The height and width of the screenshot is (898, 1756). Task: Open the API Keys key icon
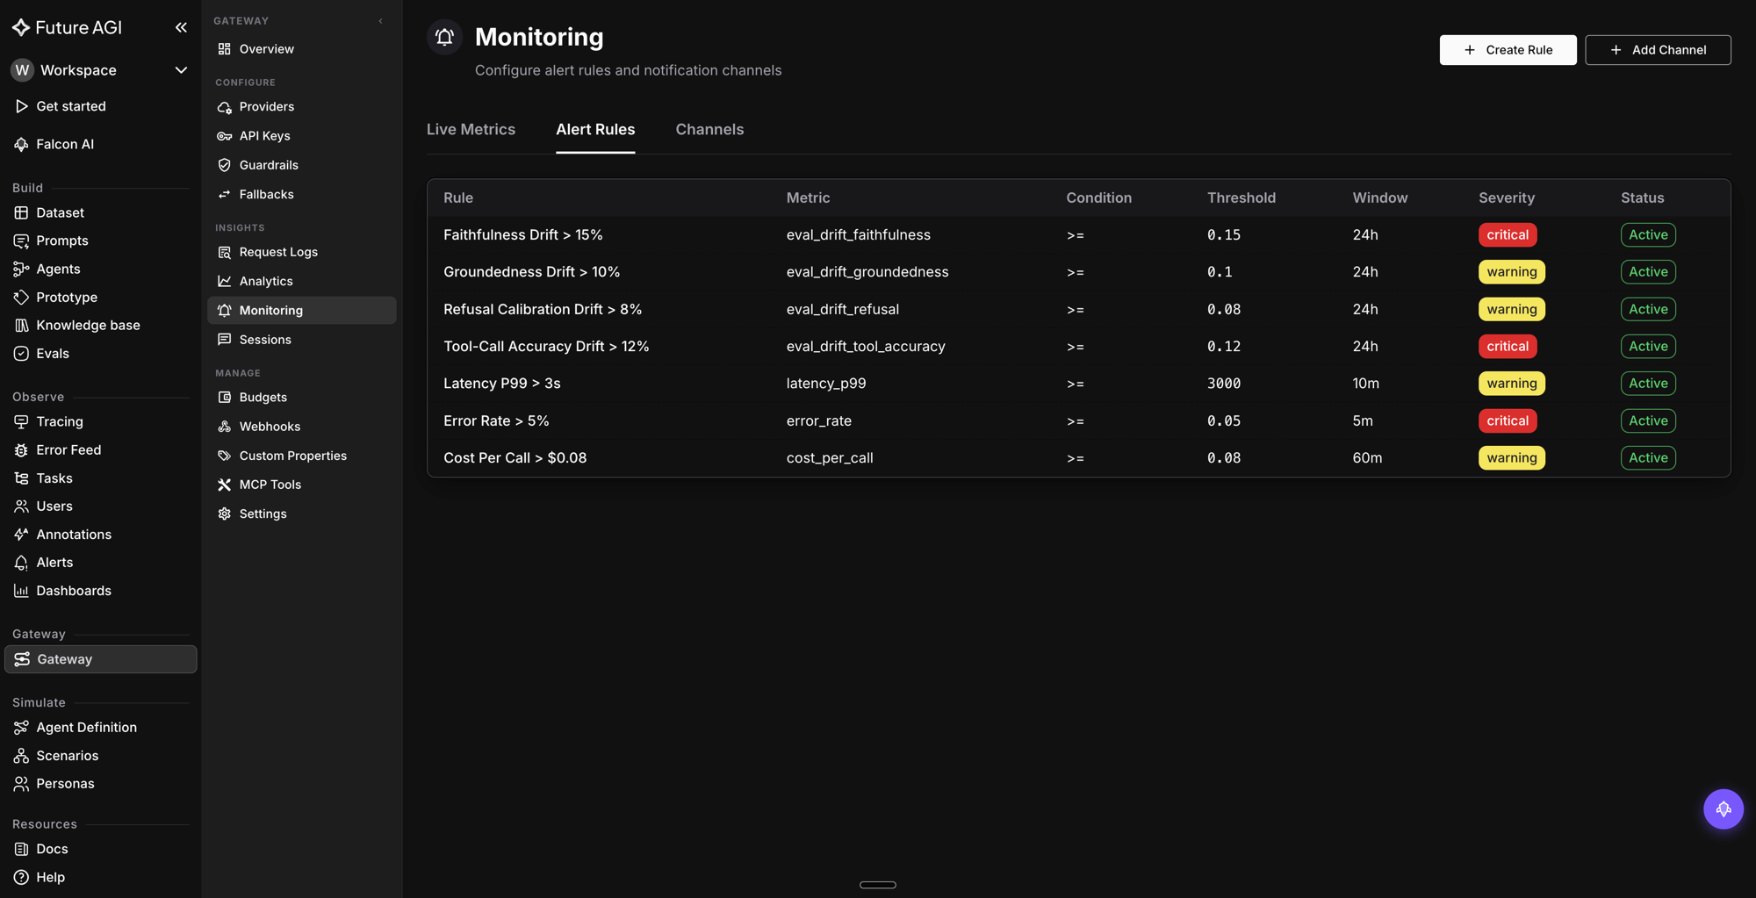click(x=225, y=136)
